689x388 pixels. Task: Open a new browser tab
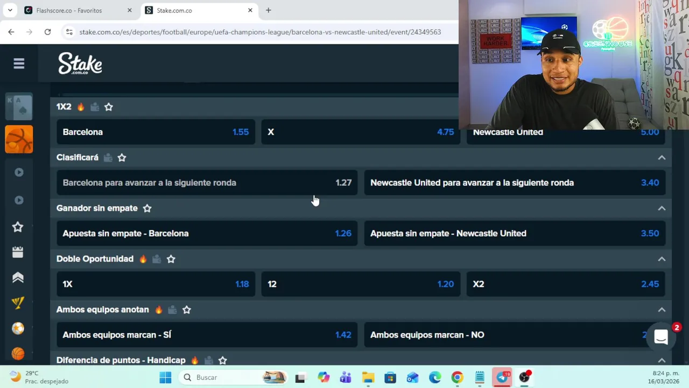tap(268, 10)
